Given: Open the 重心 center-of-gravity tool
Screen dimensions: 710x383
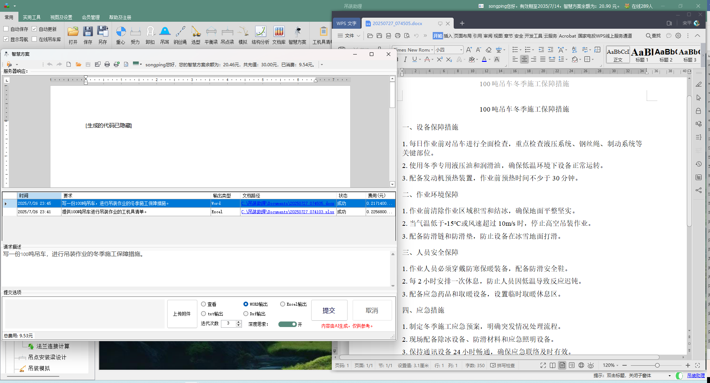Looking at the screenshot, I should [120, 35].
